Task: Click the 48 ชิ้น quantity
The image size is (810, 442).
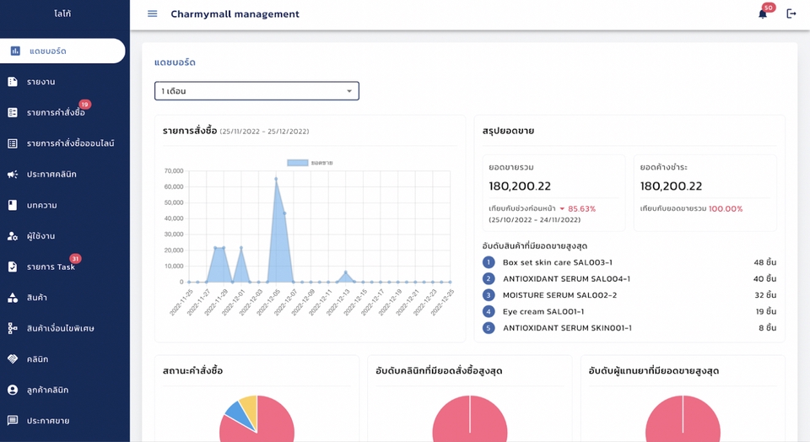Action: tap(764, 262)
